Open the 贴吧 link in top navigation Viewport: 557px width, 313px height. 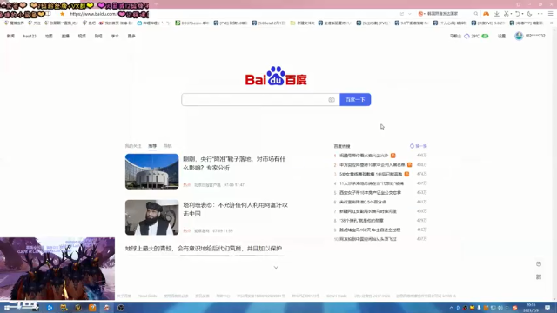98,36
